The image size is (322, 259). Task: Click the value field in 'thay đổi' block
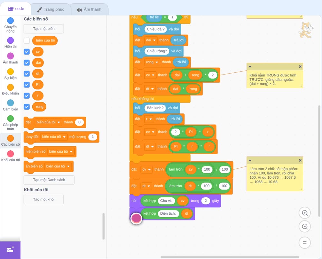(93, 137)
